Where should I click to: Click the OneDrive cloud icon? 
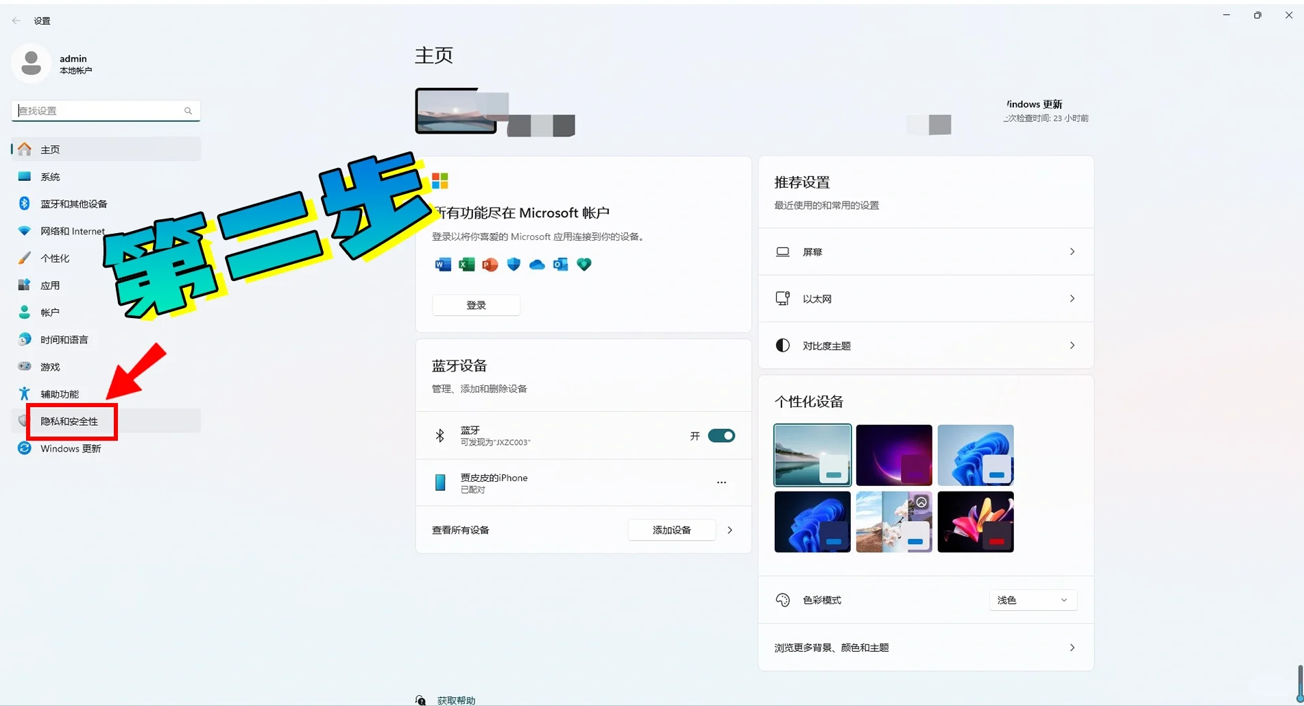[x=537, y=265]
